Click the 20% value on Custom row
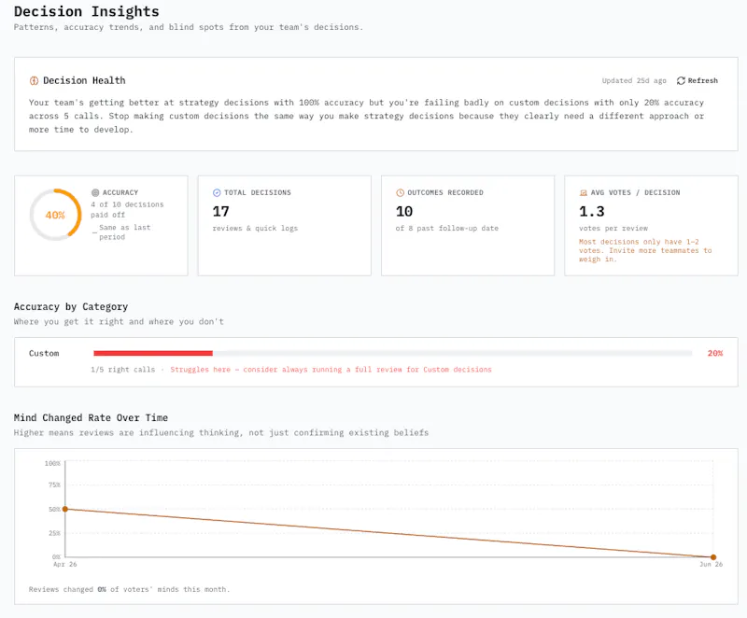This screenshot has height=618, width=747. (715, 353)
